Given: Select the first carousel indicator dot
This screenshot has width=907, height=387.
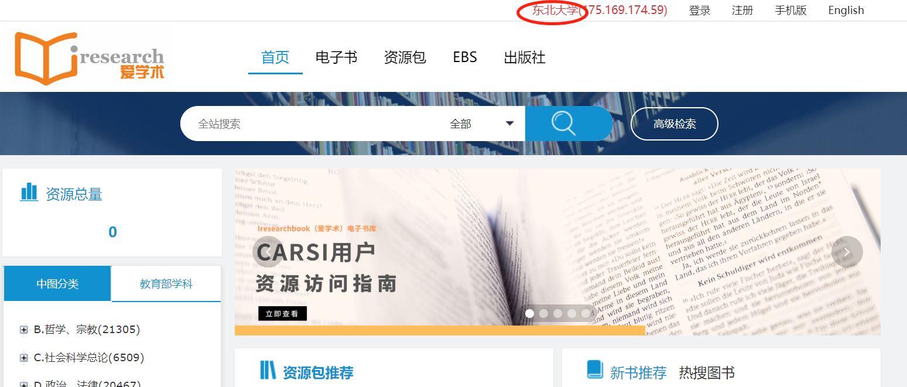Looking at the screenshot, I should [x=530, y=313].
